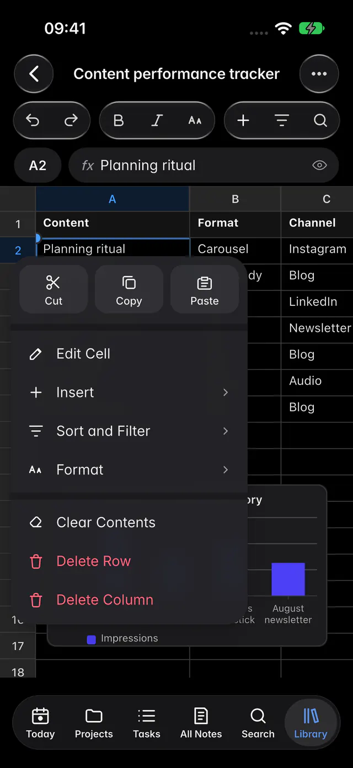Select the LinkedIn cell
The height and width of the screenshot is (768, 353).
tap(317, 302)
